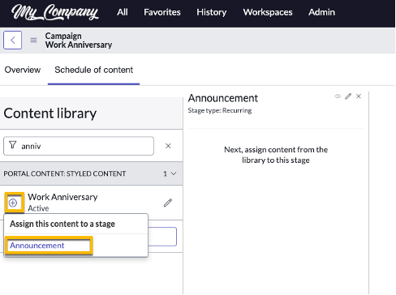Open the hamburger menu beside Campaign title
This screenshot has width=396, height=295.
pos(33,41)
